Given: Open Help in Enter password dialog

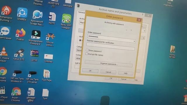Looking at the screenshot, I should [126, 73].
